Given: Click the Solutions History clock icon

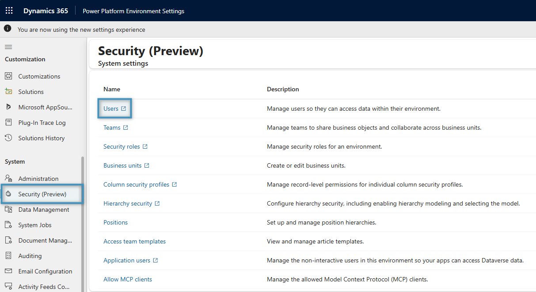Looking at the screenshot, I should click(x=8, y=138).
